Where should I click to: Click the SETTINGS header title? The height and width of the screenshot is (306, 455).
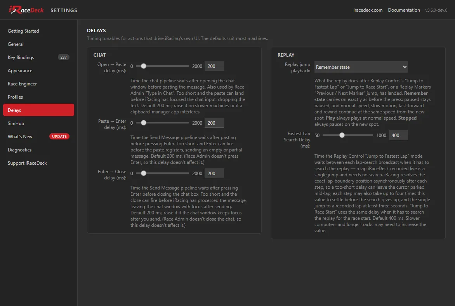click(64, 10)
